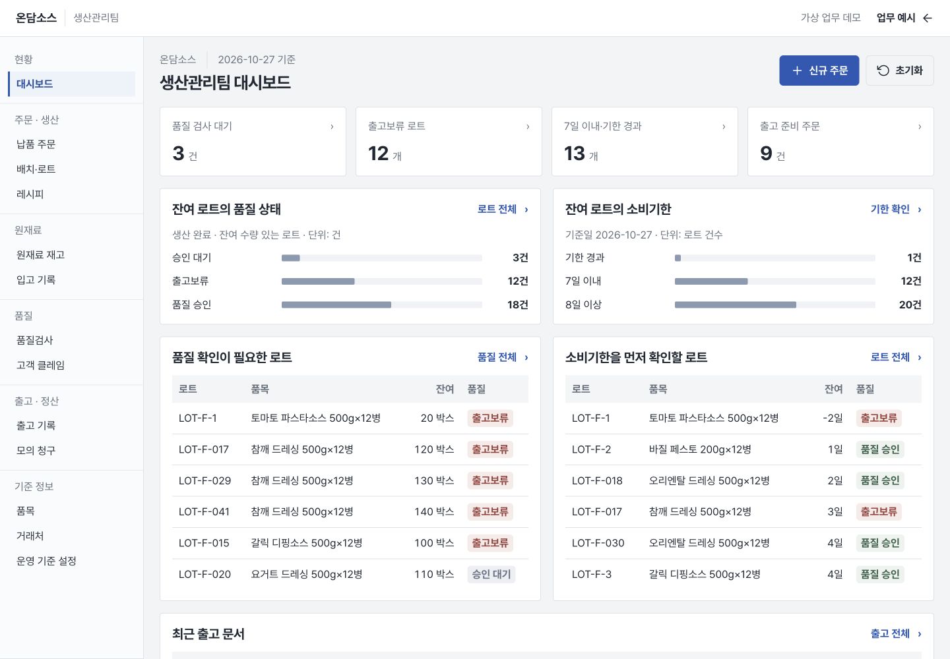
Task: Open 배치·로트 in the sidebar
Action: point(71,169)
